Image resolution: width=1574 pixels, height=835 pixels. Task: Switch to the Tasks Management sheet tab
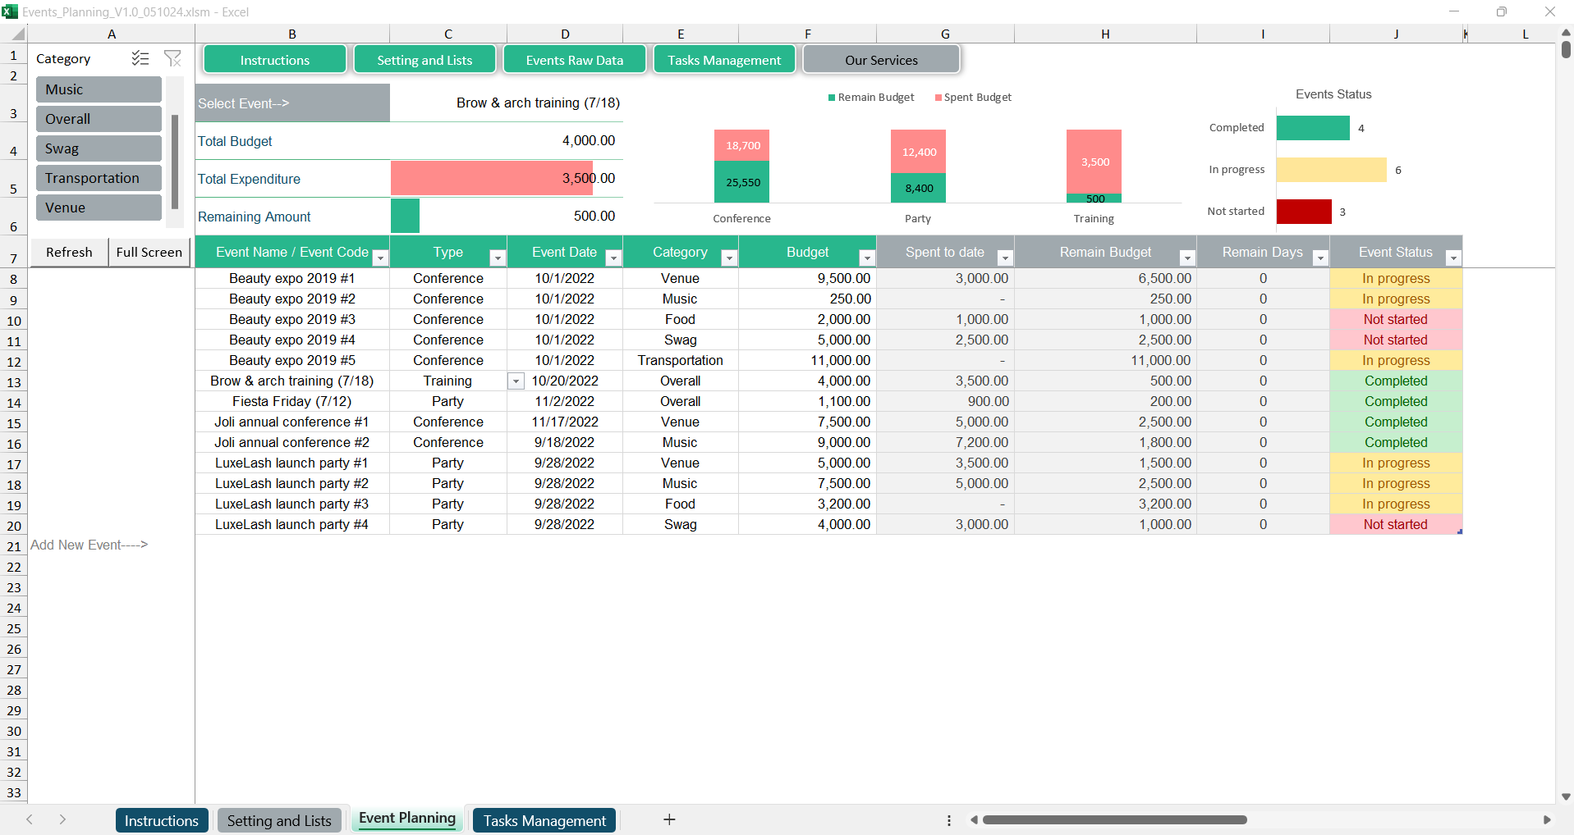[544, 820]
